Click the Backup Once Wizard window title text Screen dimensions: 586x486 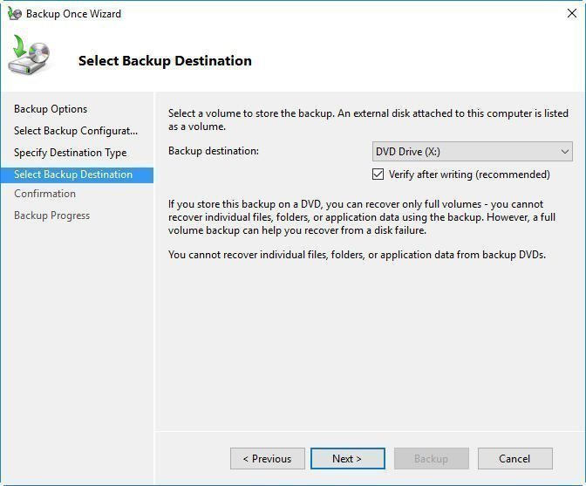tap(73, 14)
